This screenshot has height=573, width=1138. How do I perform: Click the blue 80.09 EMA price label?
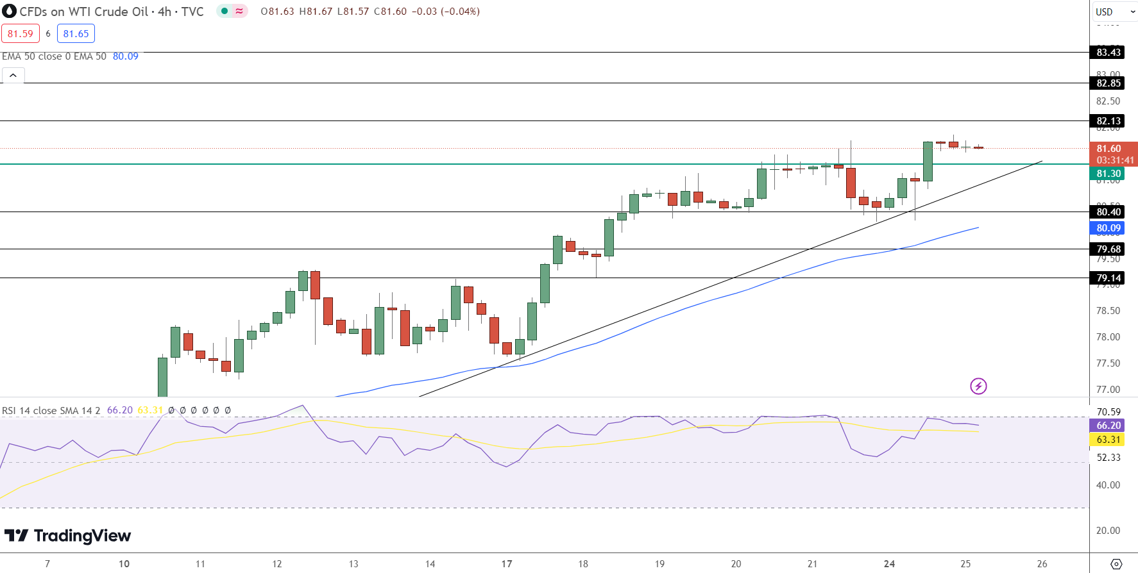point(1108,228)
